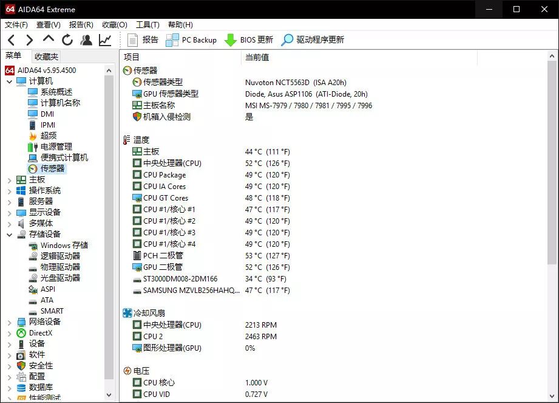559x403 pixels.
Task: Open the 报告(R) menu
Action: [x=81, y=25]
